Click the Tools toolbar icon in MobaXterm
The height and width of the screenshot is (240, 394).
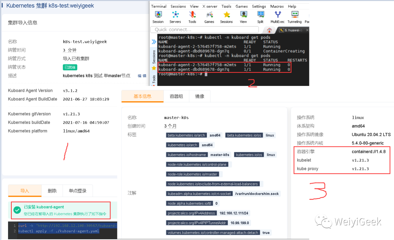[192, 17]
